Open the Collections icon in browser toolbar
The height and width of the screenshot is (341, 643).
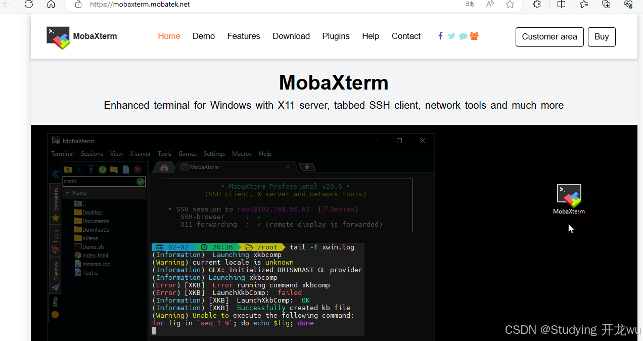(x=607, y=4)
